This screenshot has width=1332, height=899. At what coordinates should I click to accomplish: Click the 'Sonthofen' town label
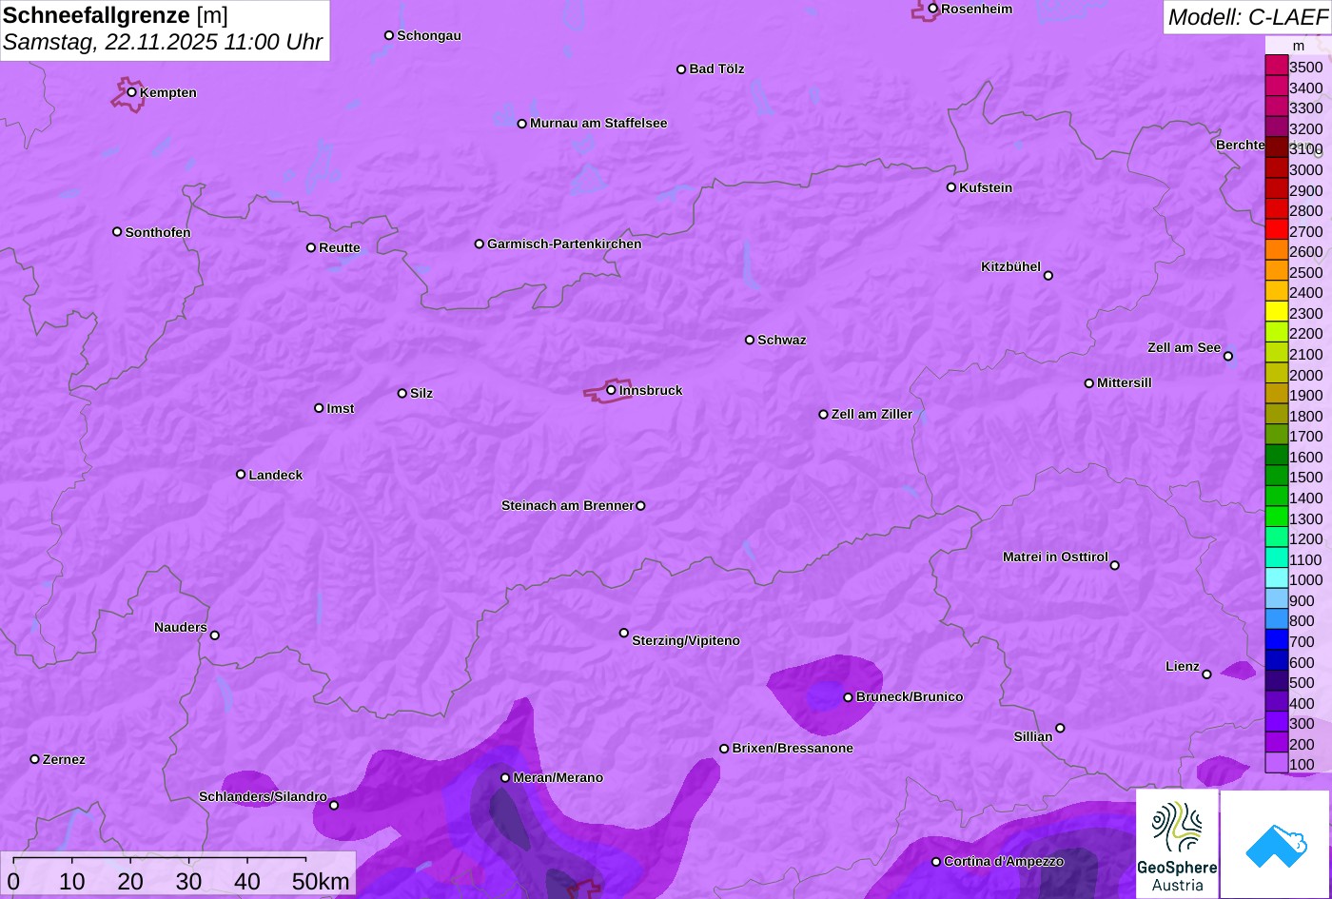(x=158, y=232)
